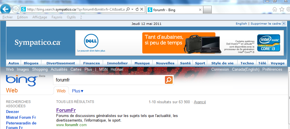Click the browser forward arrow button
Viewport: 290px width, 129px height.
(x=15, y=9)
